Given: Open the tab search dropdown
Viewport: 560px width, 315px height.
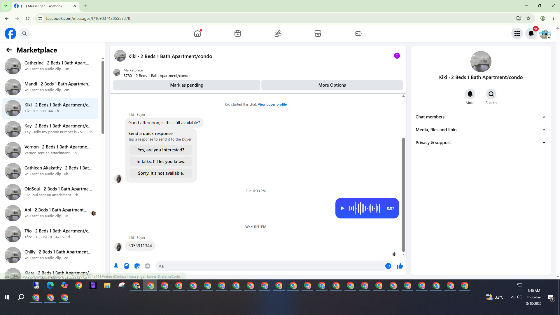Looking at the screenshot, I should coord(6,6).
